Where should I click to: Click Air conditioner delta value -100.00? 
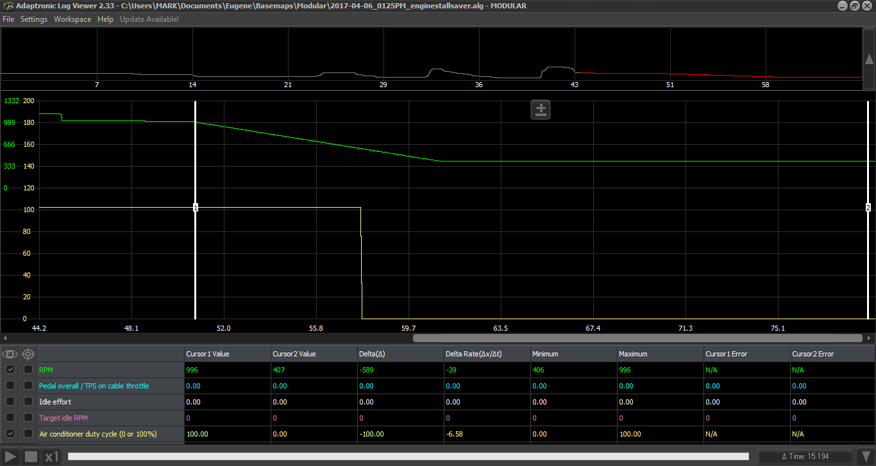[x=371, y=434]
